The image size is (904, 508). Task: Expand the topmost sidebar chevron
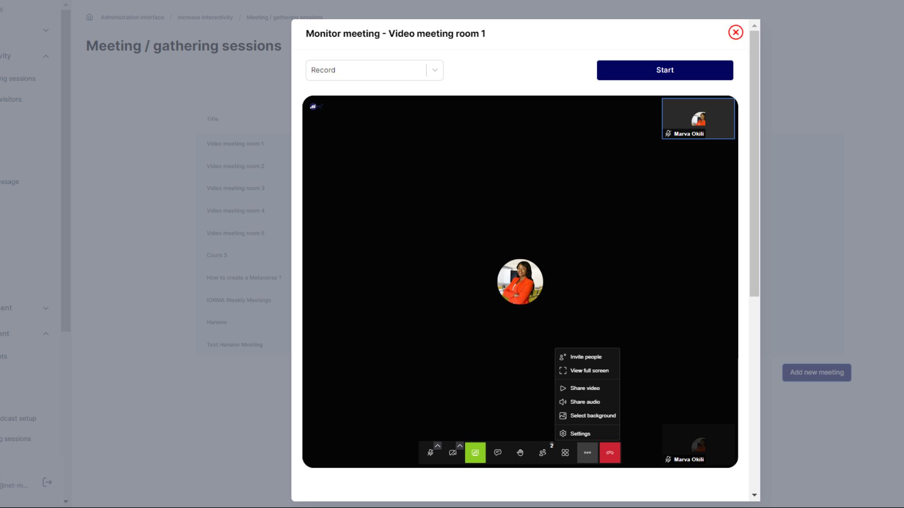pos(46,30)
